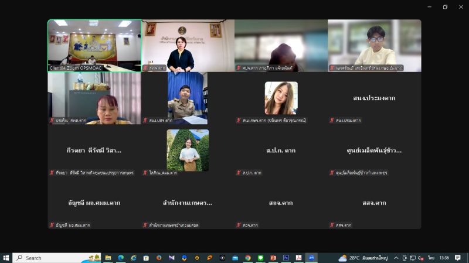
Task: Click the active Zoom taskbar icon
Action: [x=311, y=258]
